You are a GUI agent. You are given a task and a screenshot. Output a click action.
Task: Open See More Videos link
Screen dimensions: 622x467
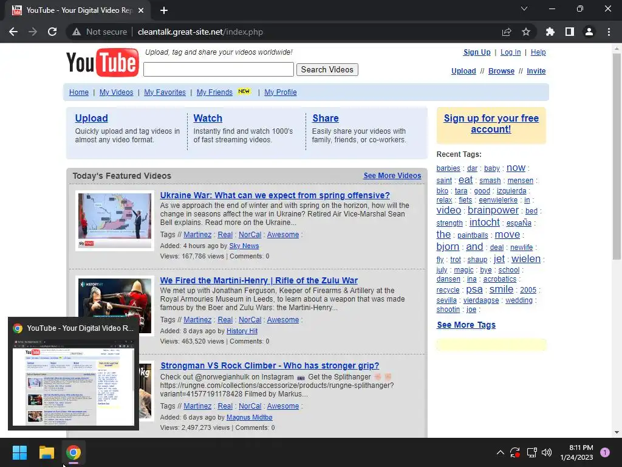[392, 176]
